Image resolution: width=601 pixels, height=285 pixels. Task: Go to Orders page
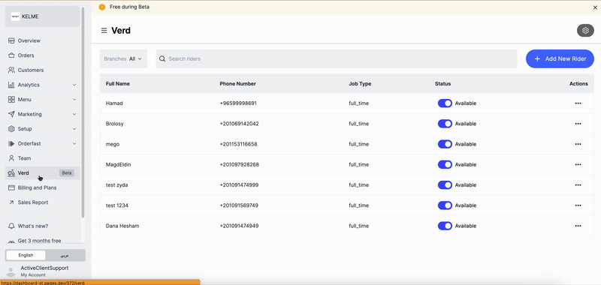point(43,55)
